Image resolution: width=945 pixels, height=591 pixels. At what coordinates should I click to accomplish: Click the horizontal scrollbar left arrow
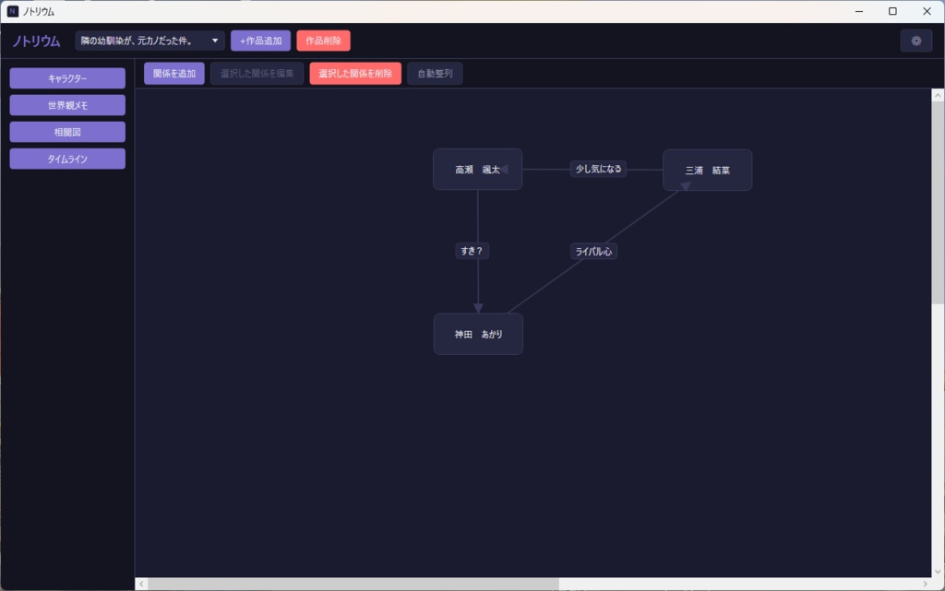click(x=141, y=584)
